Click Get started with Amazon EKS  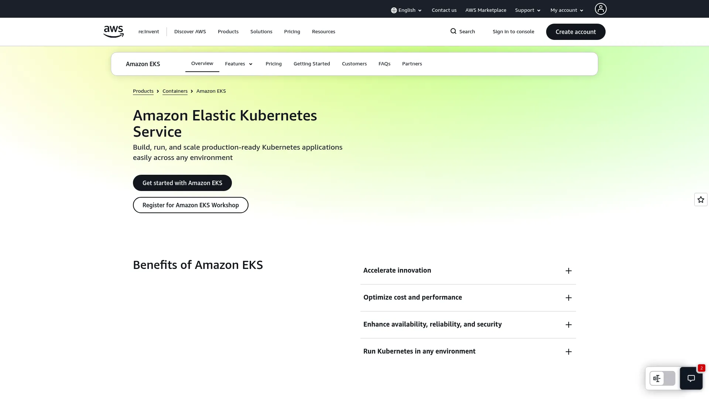pyautogui.click(x=182, y=183)
